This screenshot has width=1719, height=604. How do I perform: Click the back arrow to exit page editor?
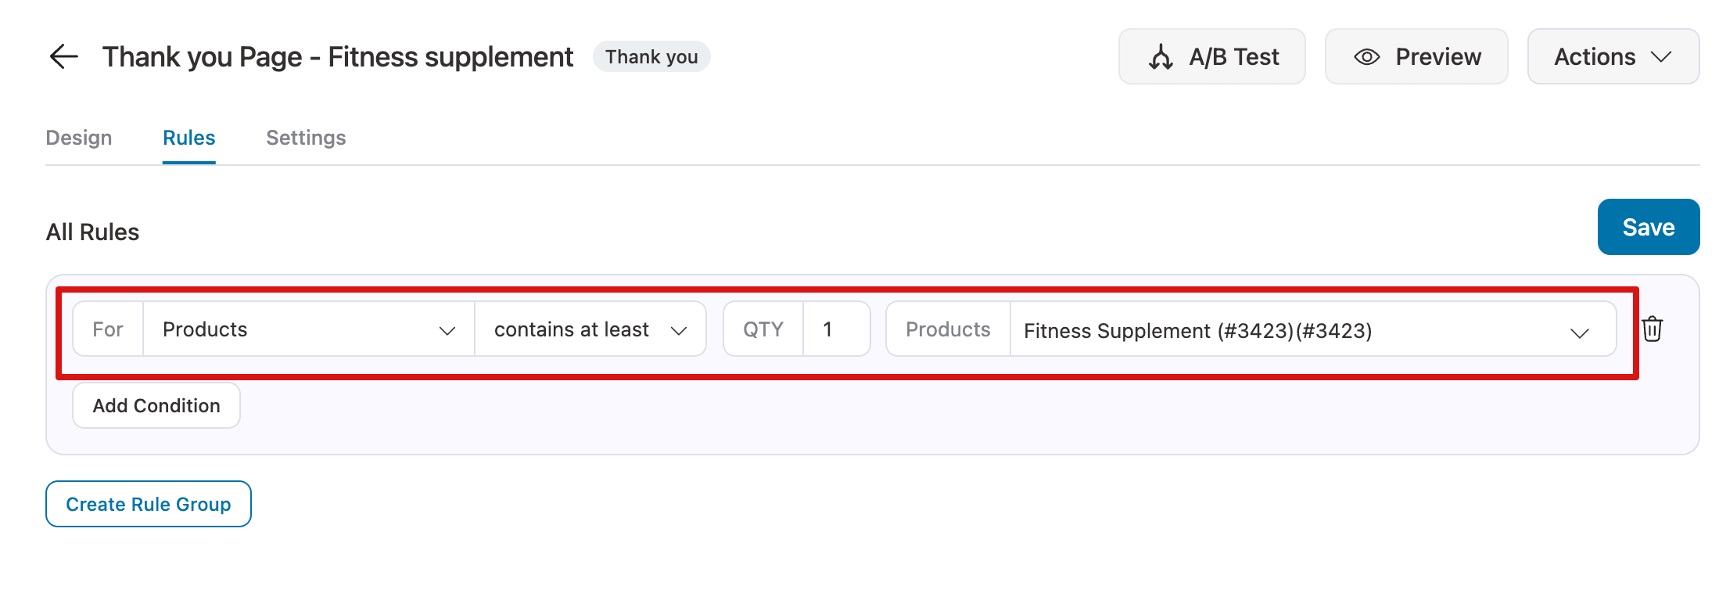64,56
